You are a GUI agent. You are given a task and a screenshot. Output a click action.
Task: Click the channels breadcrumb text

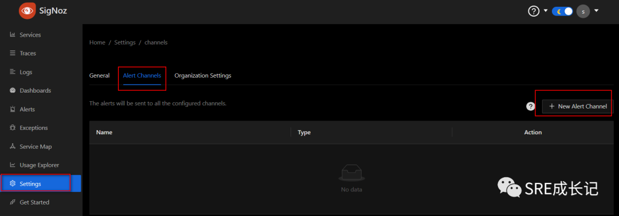pos(156,42)
